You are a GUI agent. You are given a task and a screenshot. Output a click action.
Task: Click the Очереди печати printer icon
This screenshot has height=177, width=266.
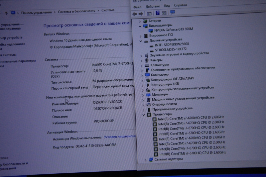(x=148, y=105)
